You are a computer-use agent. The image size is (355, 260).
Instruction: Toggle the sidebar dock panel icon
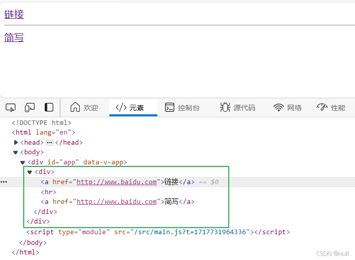[x=49, y=107]
